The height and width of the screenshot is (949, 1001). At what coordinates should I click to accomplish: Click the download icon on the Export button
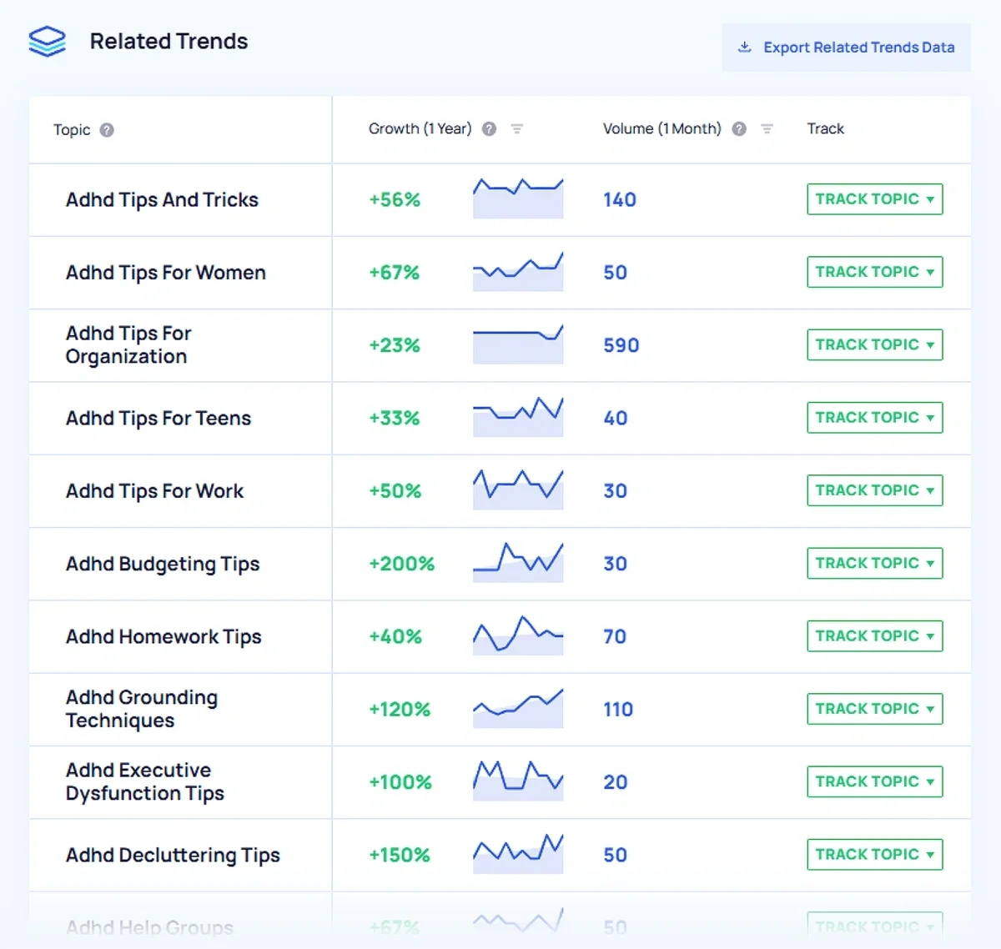pos(743,48)
